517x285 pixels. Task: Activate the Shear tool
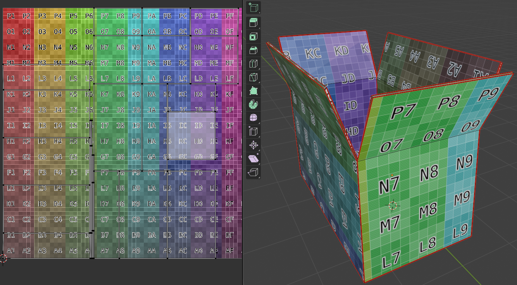click(x=253, y=159)
